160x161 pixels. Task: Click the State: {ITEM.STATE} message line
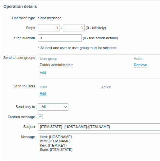[56, 150]
